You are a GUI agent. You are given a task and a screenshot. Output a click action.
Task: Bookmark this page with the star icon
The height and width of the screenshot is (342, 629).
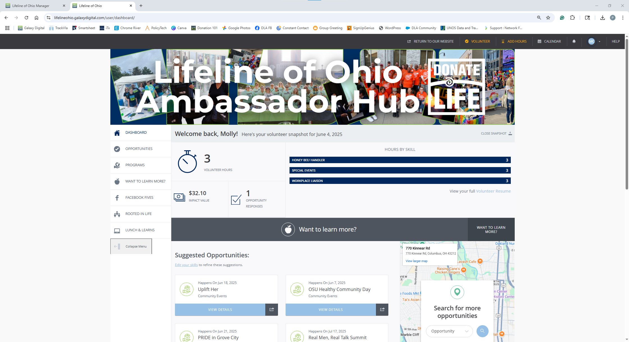[548, 18]
